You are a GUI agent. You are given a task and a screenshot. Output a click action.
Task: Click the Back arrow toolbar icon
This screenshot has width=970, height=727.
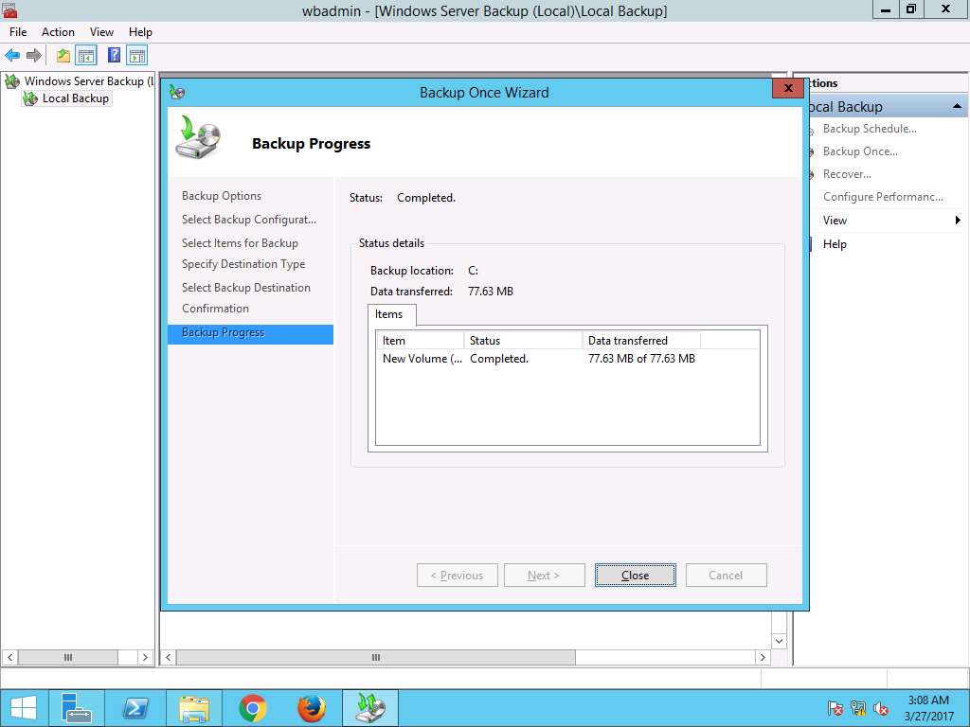[12, 56]
